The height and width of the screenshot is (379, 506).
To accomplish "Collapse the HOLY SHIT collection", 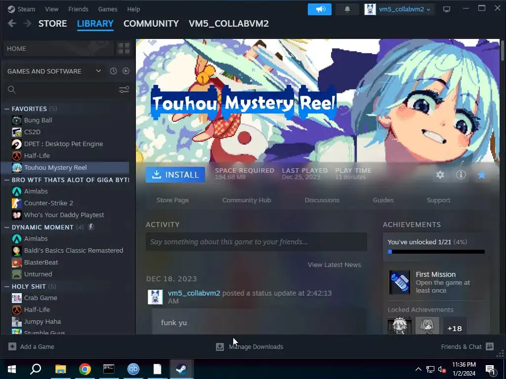I will [x=7, y=287].
